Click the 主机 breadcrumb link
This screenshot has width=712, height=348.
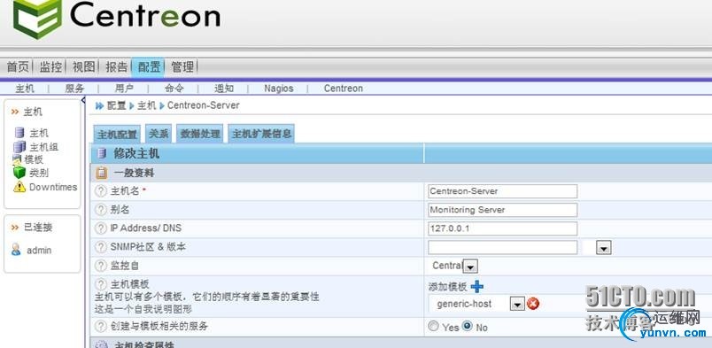pyautogui.click(x=146, y=106)
